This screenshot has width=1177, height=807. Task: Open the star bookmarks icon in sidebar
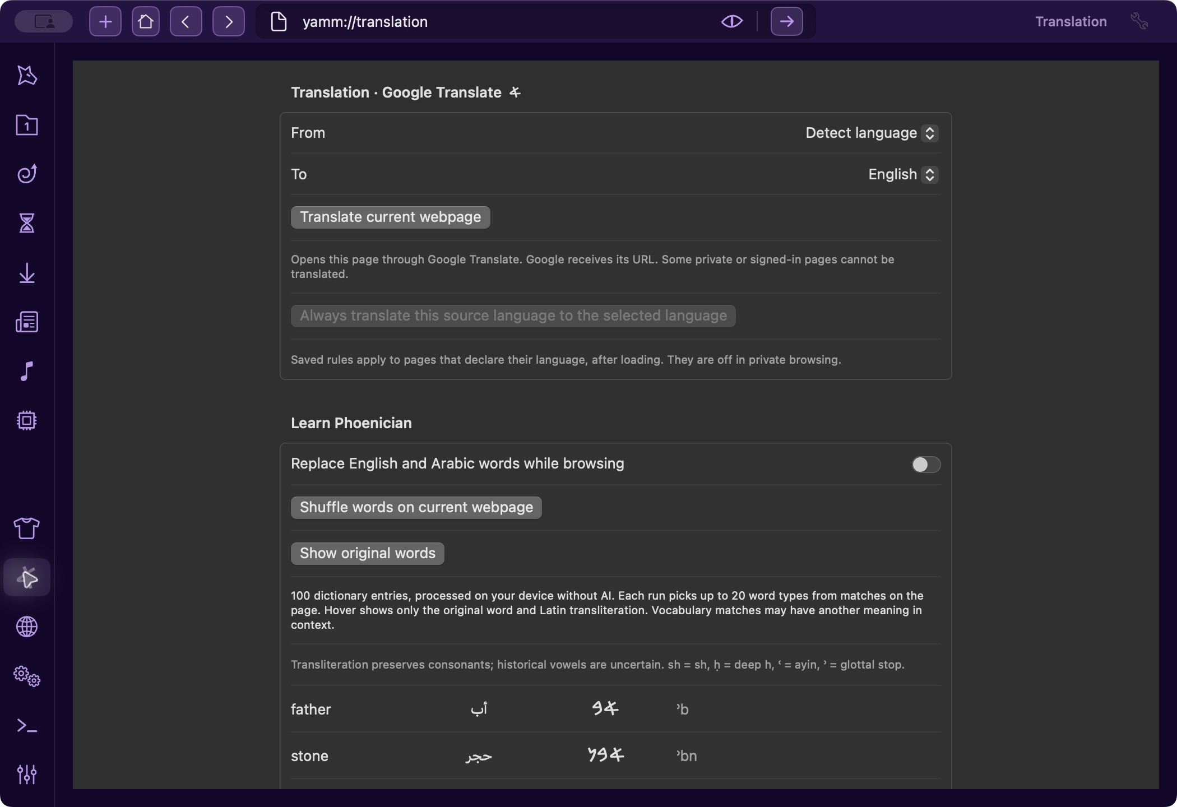coord(27,76)
